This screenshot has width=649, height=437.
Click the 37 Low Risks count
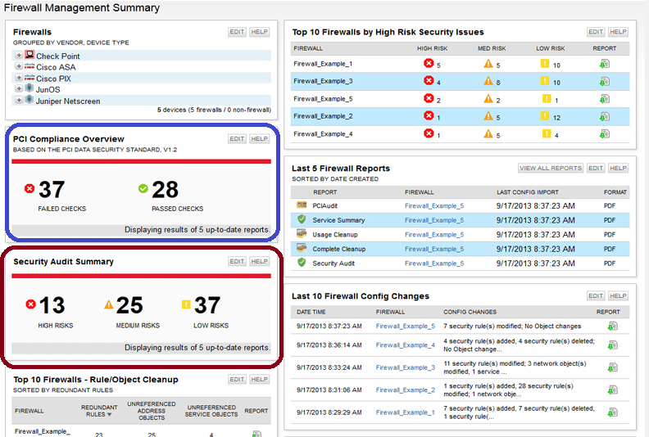point(207,305)
